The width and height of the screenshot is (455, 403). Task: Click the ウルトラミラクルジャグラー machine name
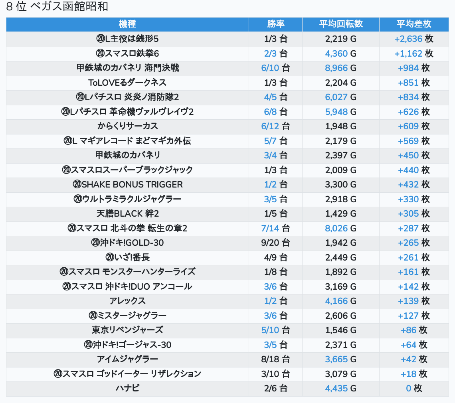coord(127,199)
